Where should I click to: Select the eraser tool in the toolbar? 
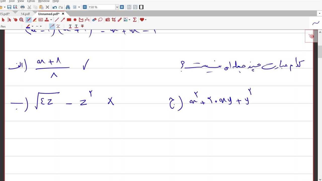point(94,20)
